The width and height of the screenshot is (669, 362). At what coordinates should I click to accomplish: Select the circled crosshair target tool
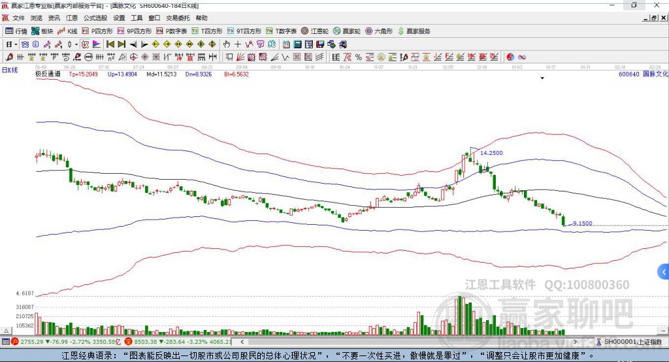coord(133,57)
